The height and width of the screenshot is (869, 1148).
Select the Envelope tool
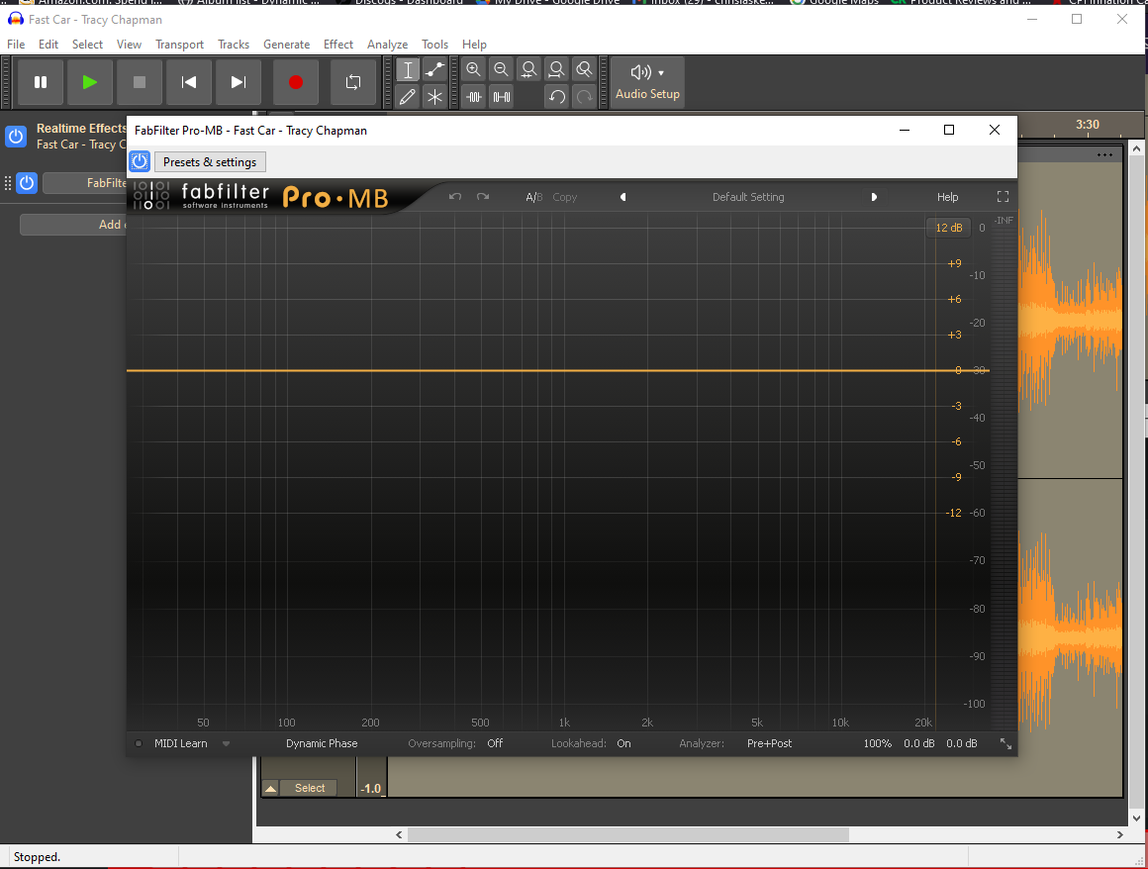(x=434, y=69)
